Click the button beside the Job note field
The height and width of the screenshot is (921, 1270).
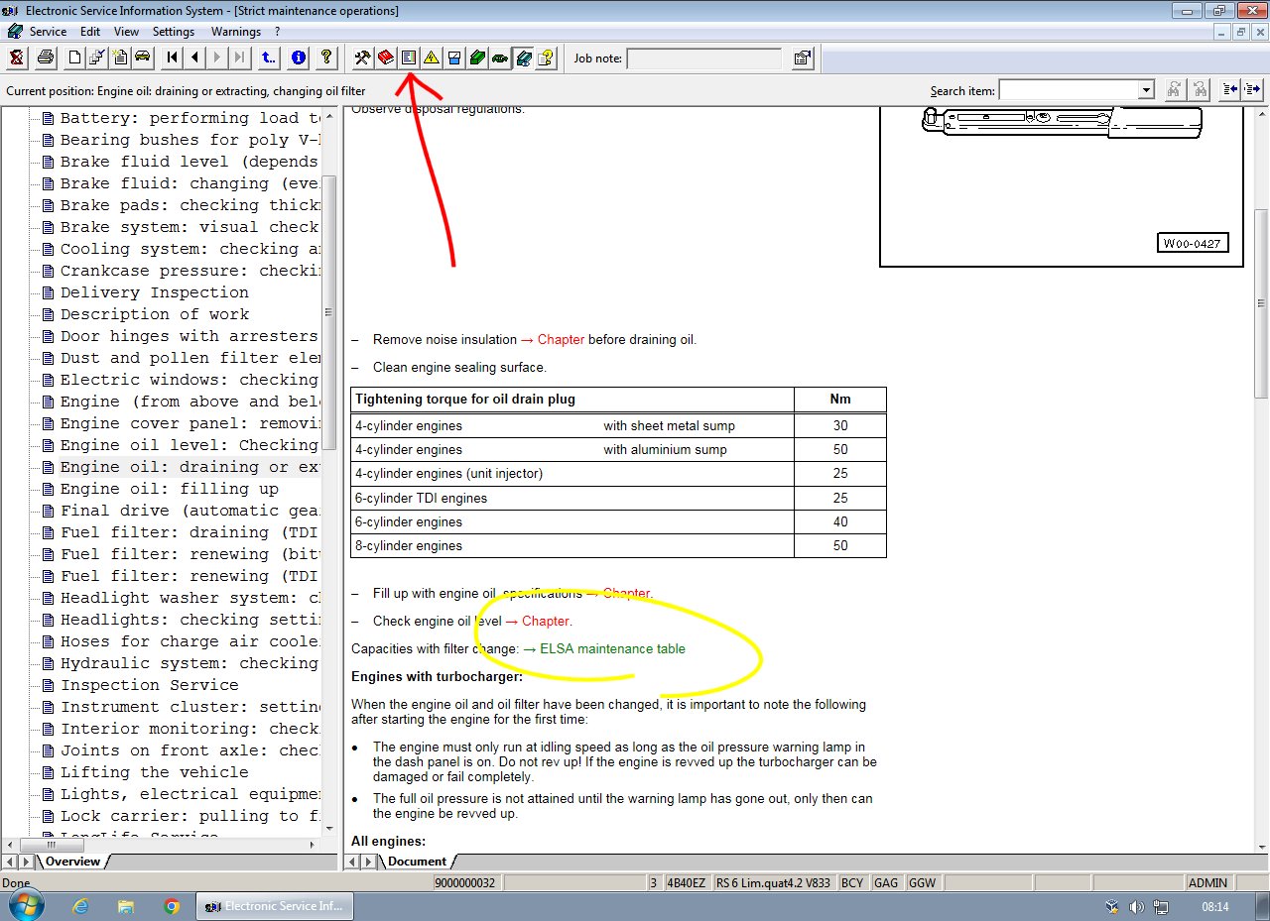tap(803, 58)
